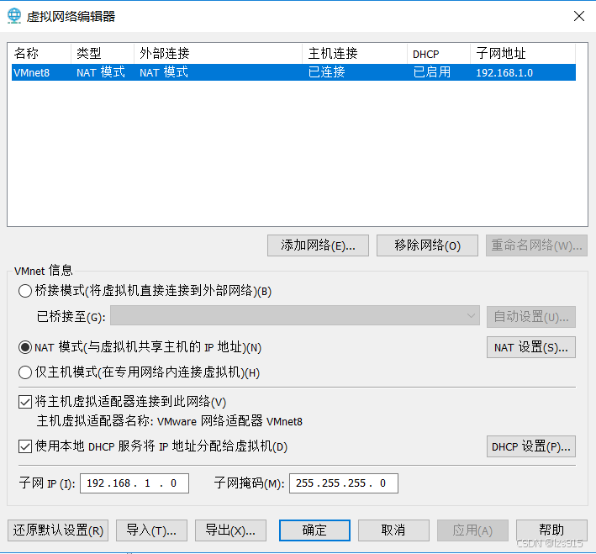Click the 重命名网络(W)... button

(536, 245)
